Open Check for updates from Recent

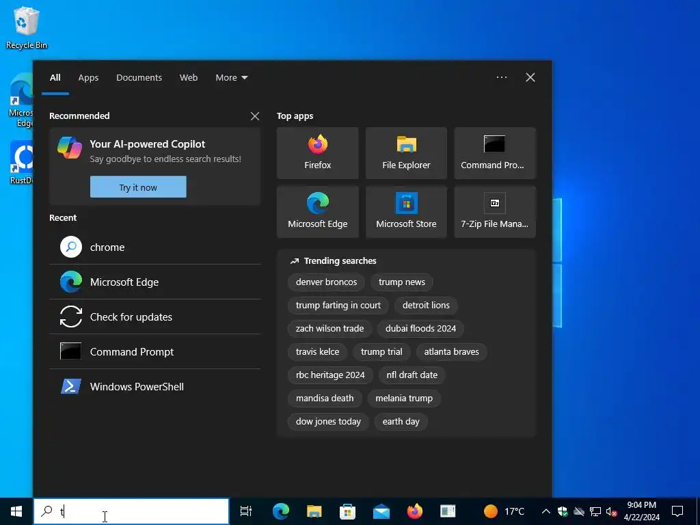[x=155, y=317]
